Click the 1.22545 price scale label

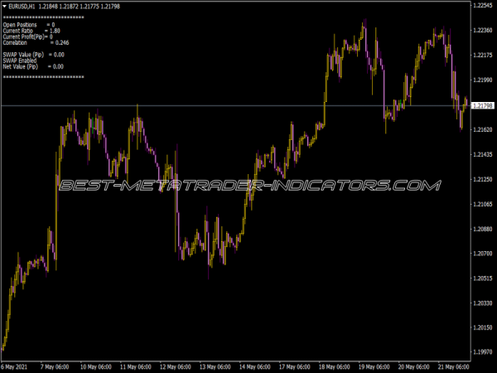click(483, 6)
